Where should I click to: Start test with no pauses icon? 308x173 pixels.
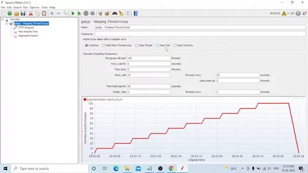(79, 13)
